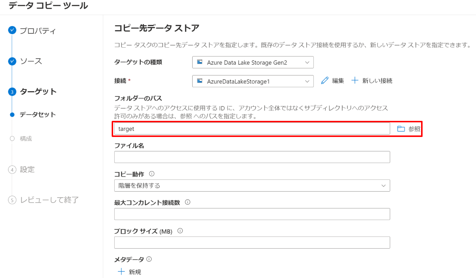This screenshot has width=476, height=278.
Task: Select the データセット sub-step
Action: pyautogui.click(x=38, y=115)
